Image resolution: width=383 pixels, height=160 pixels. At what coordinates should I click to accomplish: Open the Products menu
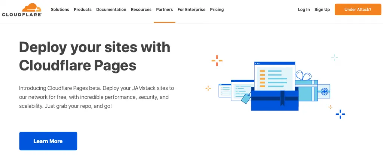pos(83,9)
